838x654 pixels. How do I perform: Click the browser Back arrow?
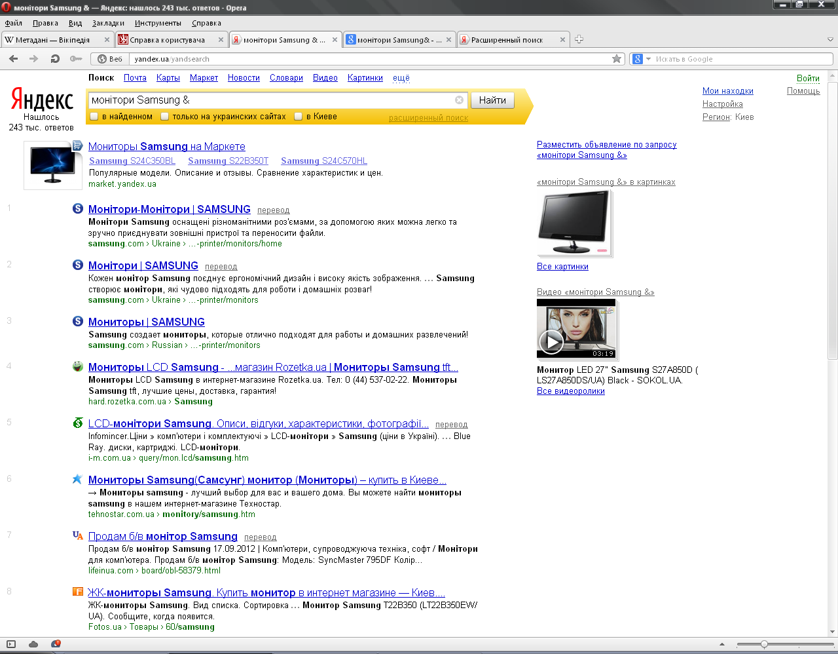[x=13, y=59]
